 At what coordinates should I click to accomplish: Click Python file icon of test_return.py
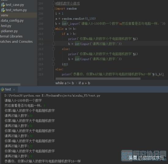click(3, 10)
